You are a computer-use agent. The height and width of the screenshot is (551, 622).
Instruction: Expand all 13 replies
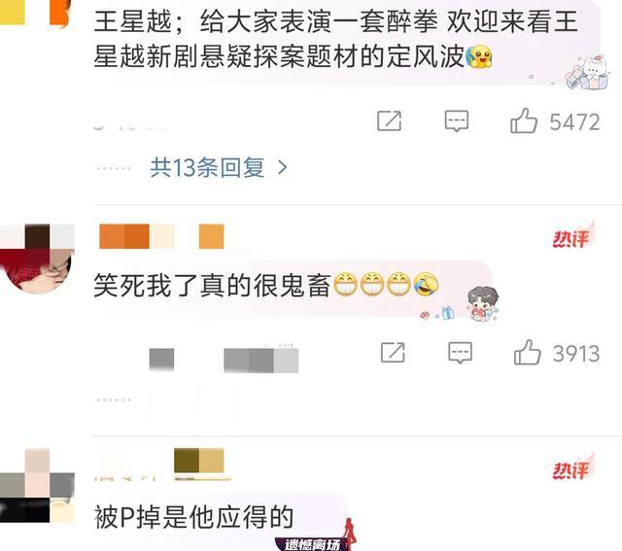(x=207, y=167)
